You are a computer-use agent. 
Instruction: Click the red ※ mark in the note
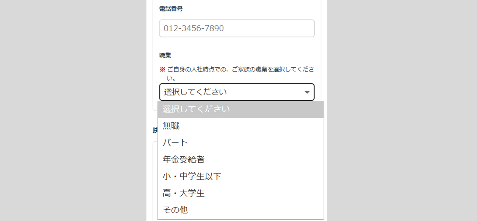point(162,69)
